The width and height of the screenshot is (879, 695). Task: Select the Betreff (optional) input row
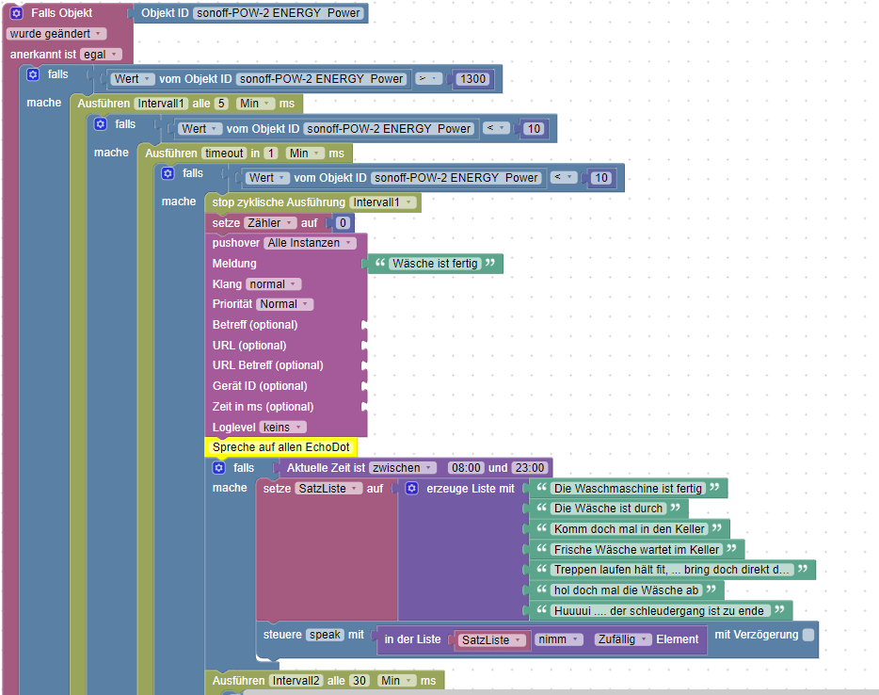click(x=286, y=325)
